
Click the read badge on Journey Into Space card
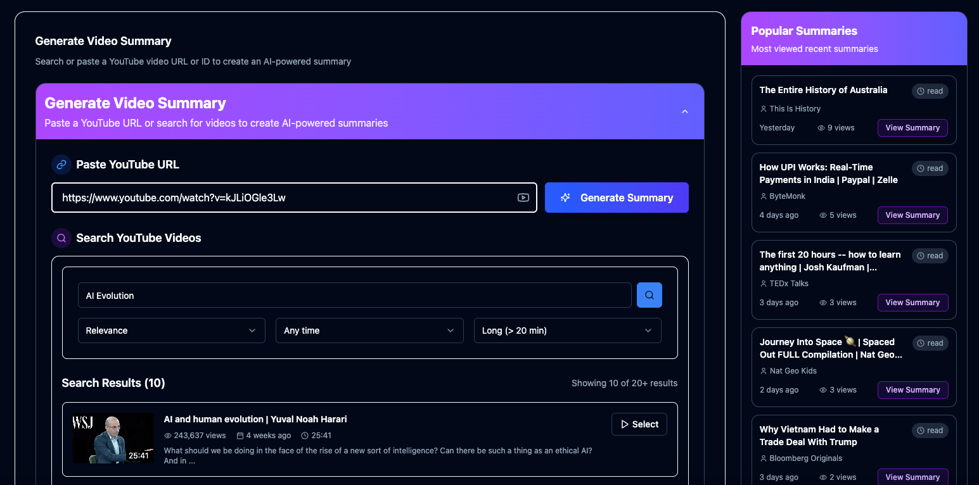[930, 343]
